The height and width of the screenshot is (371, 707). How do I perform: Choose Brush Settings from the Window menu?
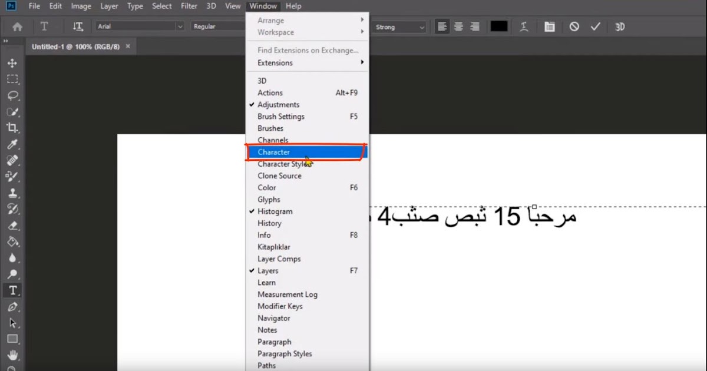tap(308, 117)
